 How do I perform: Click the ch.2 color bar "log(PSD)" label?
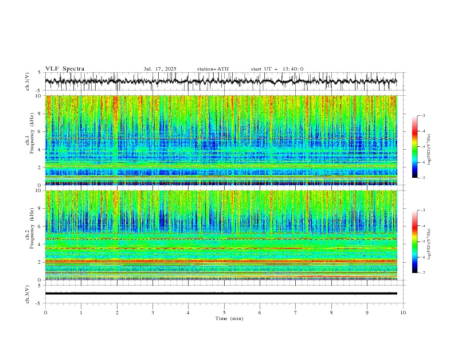(429, 244)
